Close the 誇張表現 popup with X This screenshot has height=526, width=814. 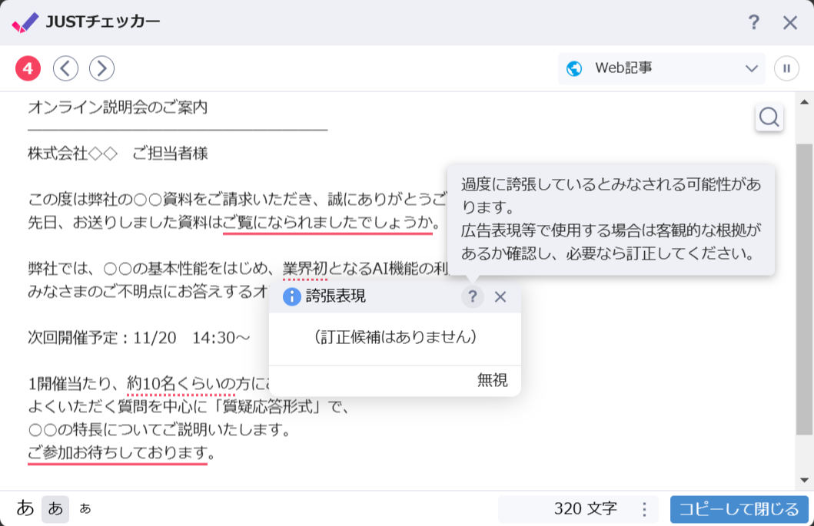tap(500, 296)
